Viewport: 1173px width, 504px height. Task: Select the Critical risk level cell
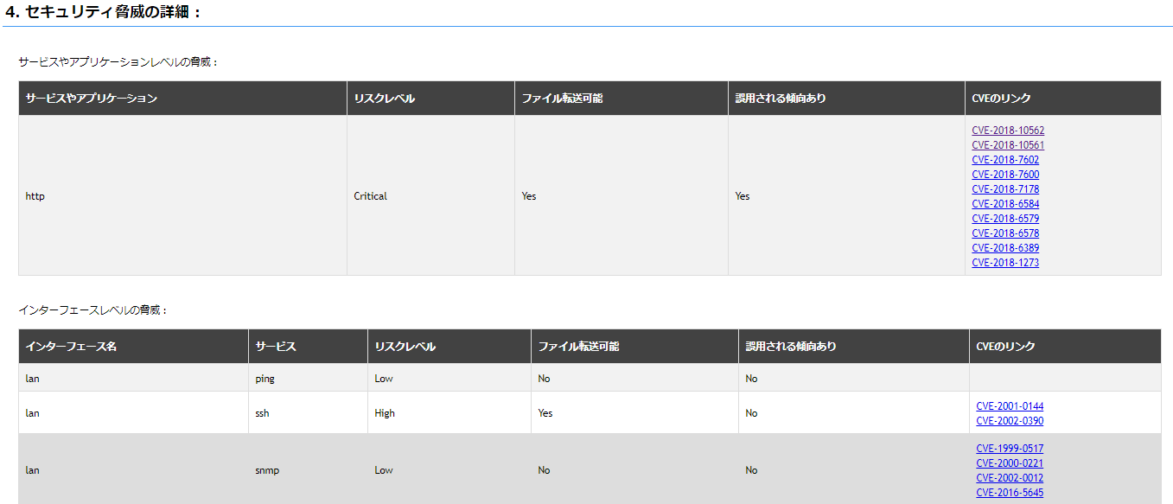coord(370,196)
